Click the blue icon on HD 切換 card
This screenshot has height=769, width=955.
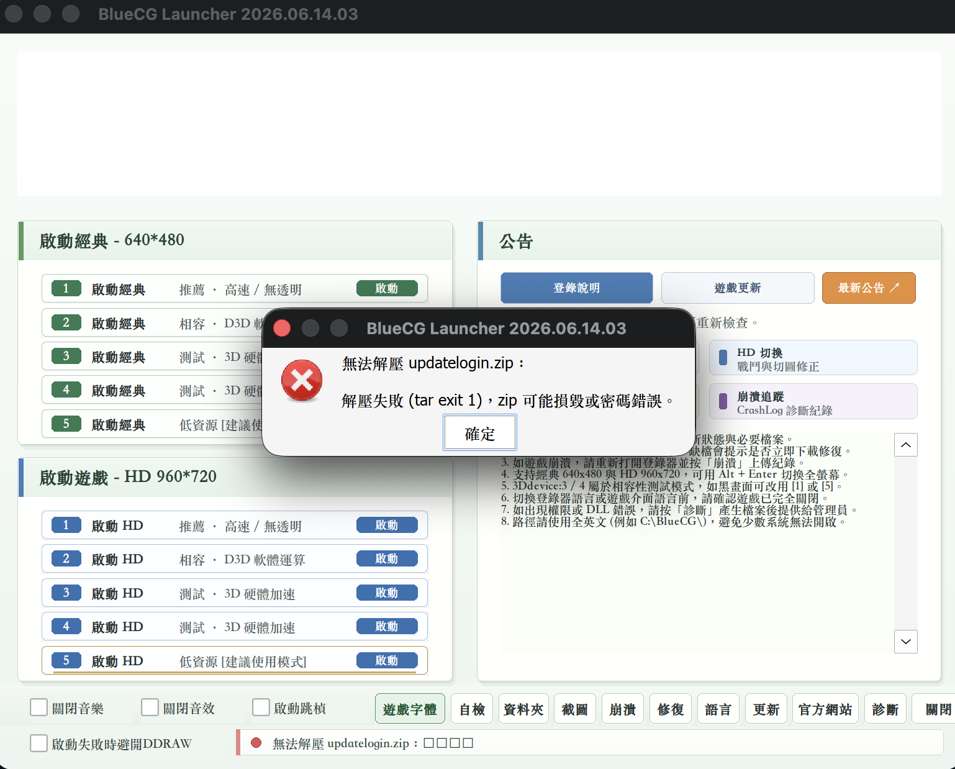723,358
